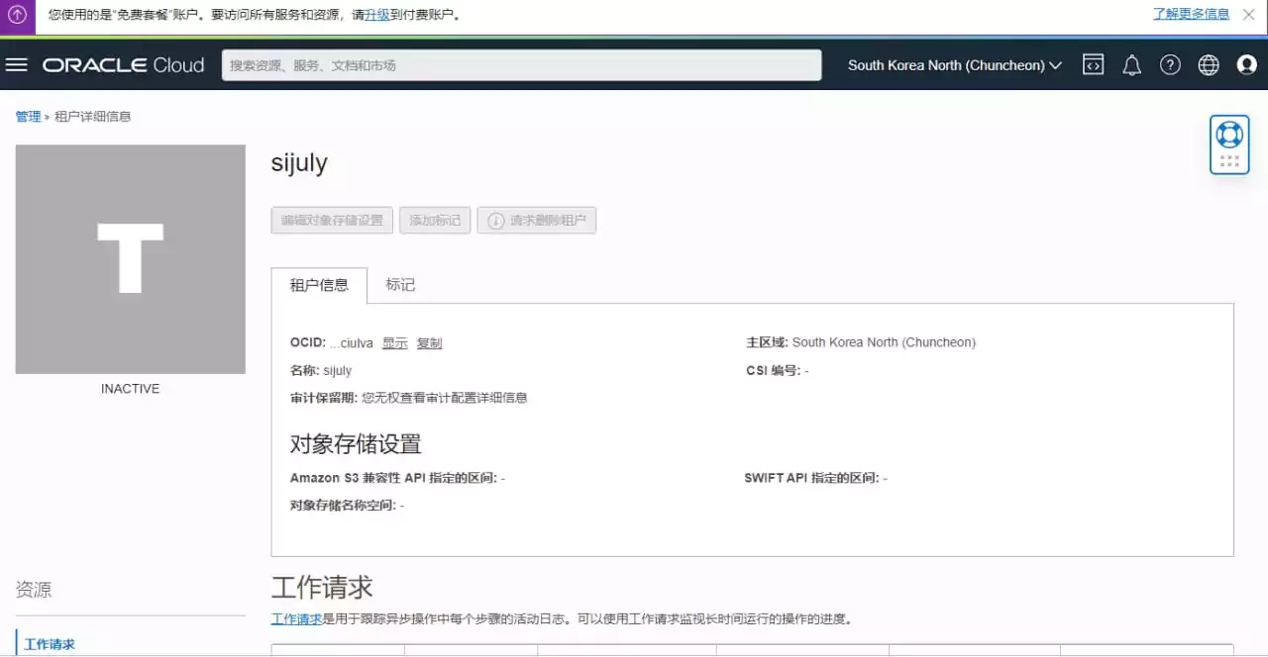Go to 管理 breadcrumb
Image resolution: width=1268 pixels, height=657 pixels.
28,117
